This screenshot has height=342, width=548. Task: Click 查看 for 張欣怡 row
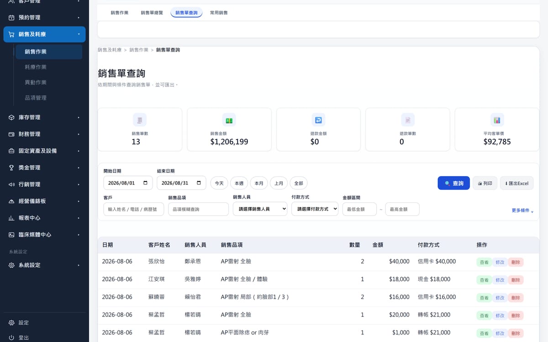coord(484,262)
